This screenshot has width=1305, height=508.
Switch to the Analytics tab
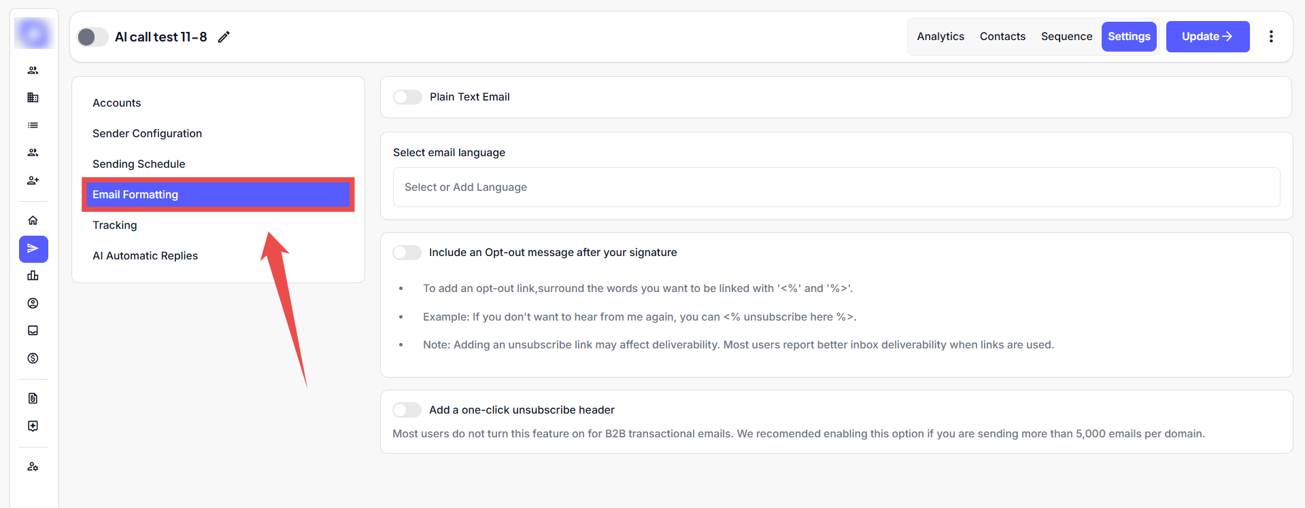(940, 37)
